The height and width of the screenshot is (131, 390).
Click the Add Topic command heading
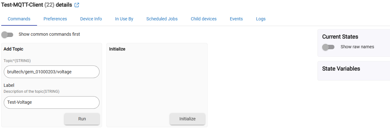(x=14, y=49)
